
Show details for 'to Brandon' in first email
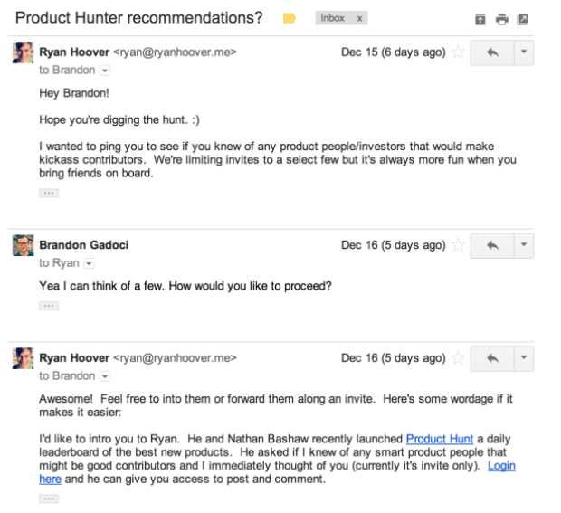[x=105, y=71]
